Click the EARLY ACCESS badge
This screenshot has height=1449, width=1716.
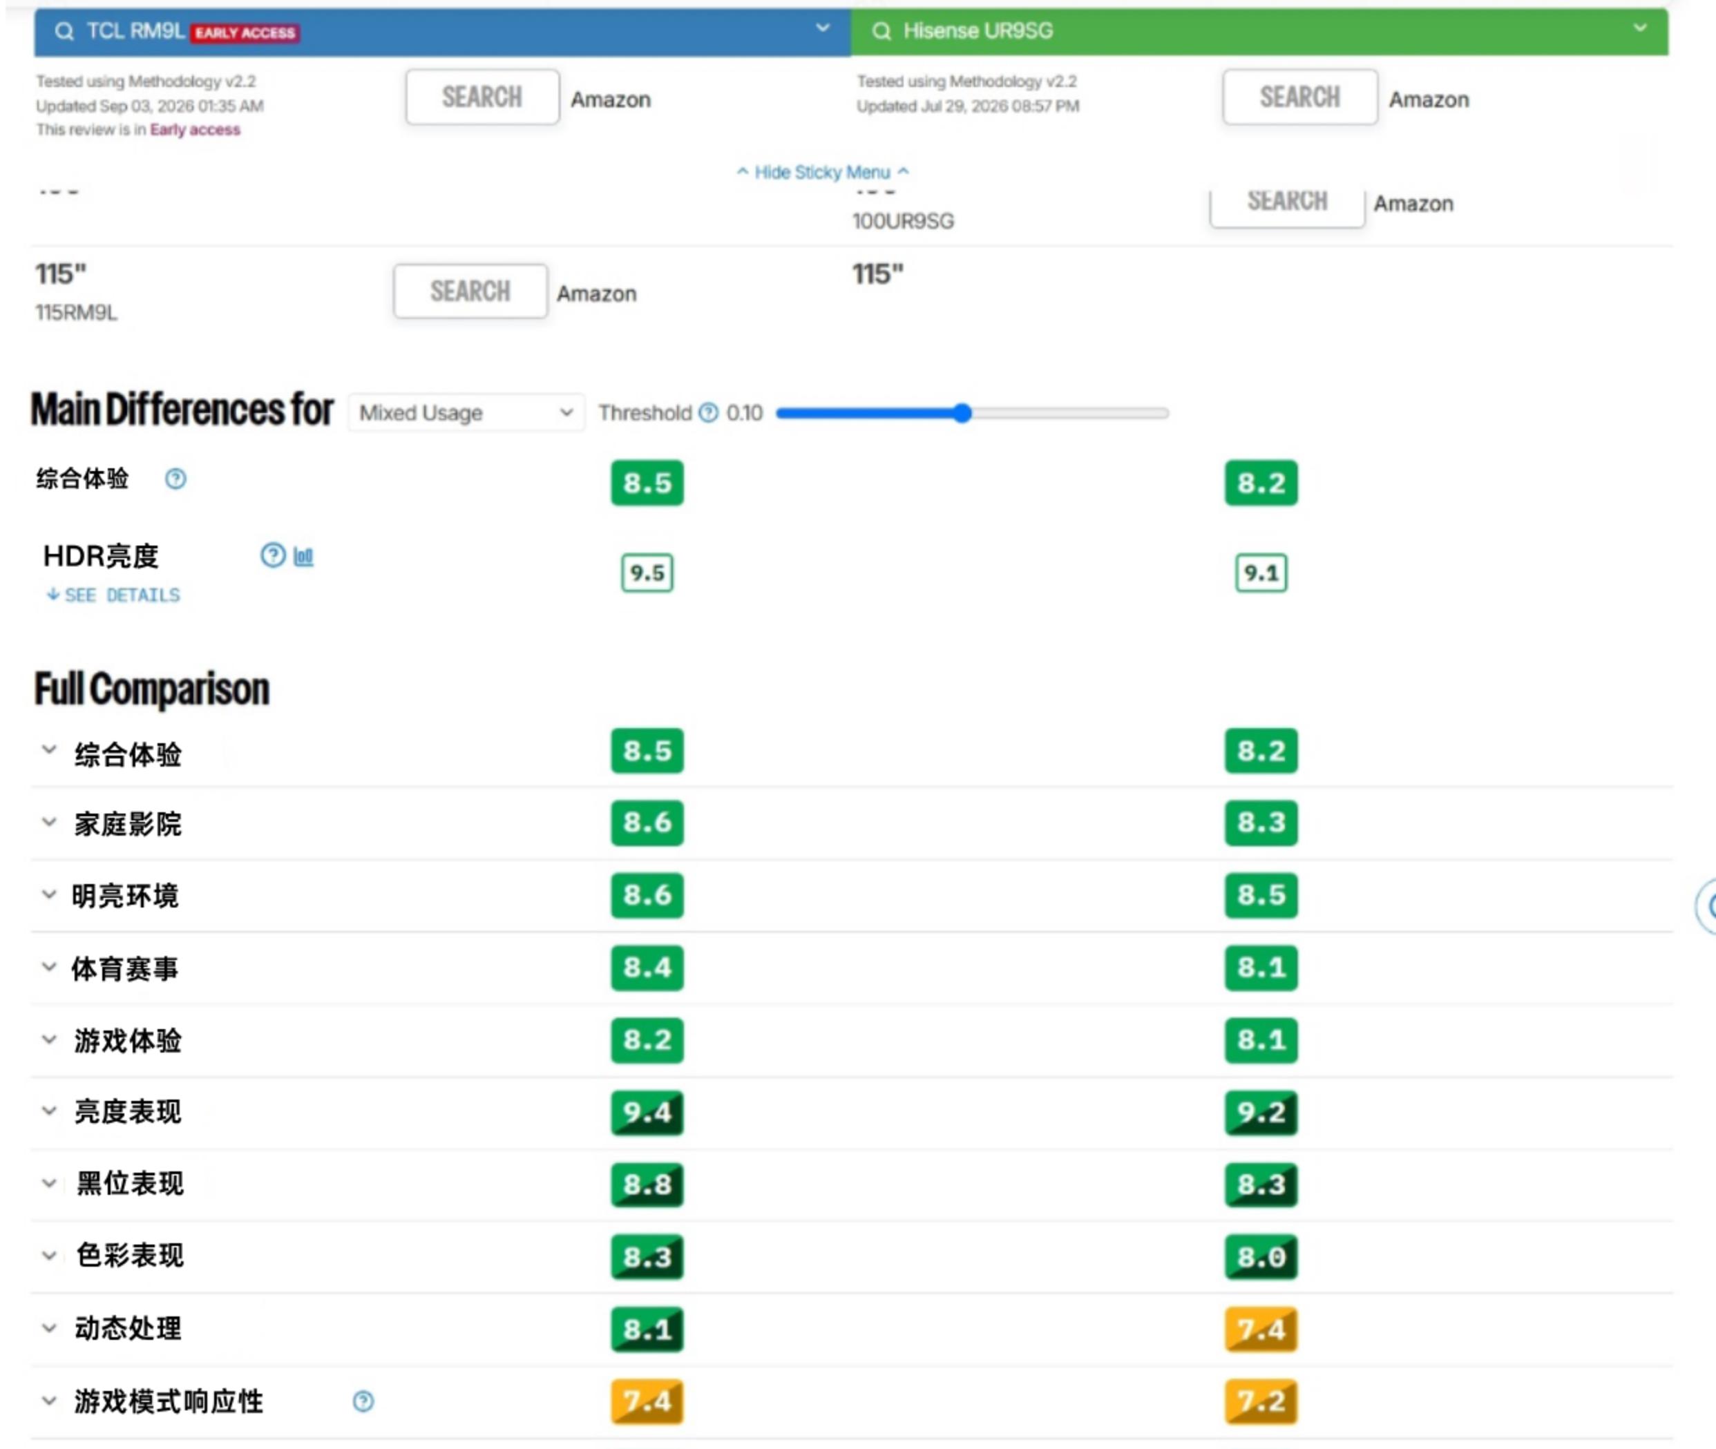[245, 33]
